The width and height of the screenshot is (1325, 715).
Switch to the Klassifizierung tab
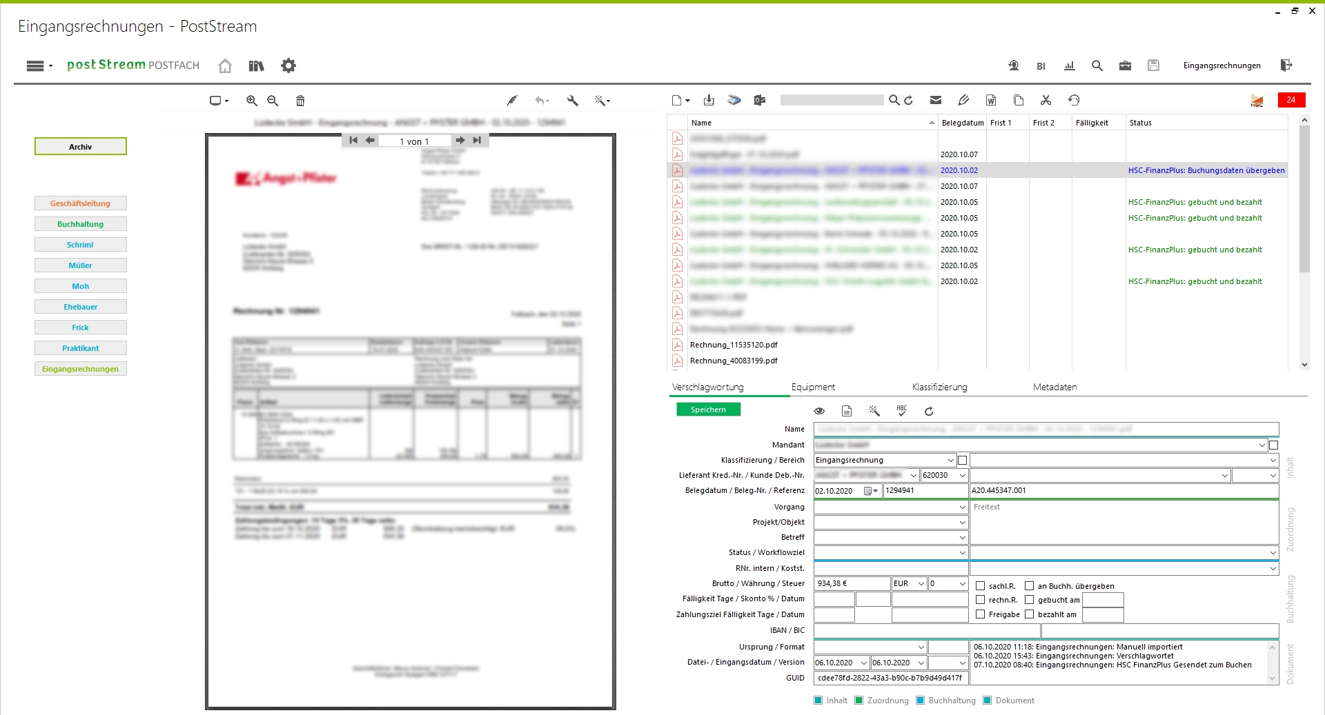[939, 387]
